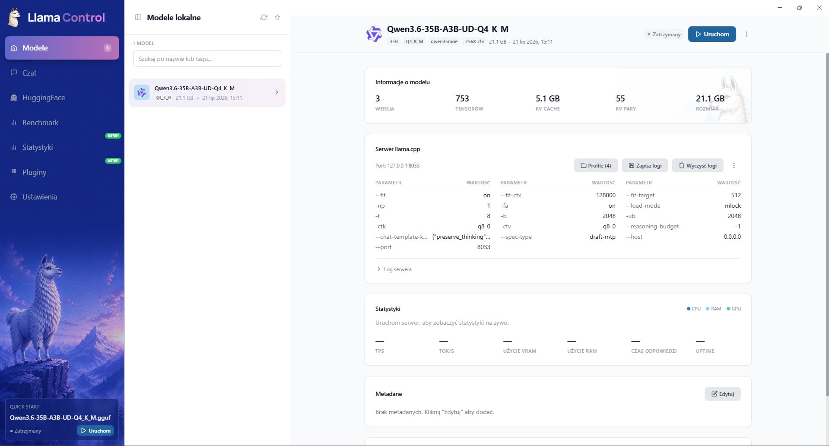Click the NEW! badge under Benchmark
Viewport: 829px width, 446px height.
(113, 136)
